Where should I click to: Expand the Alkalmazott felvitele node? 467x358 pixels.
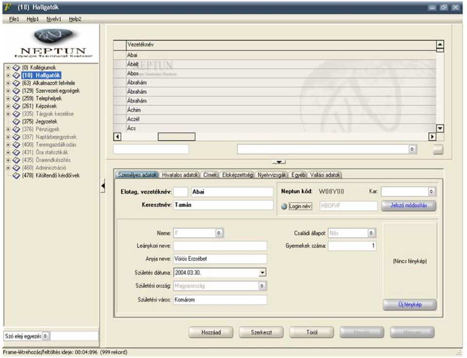pyautogui.click(x=8, y=83)
